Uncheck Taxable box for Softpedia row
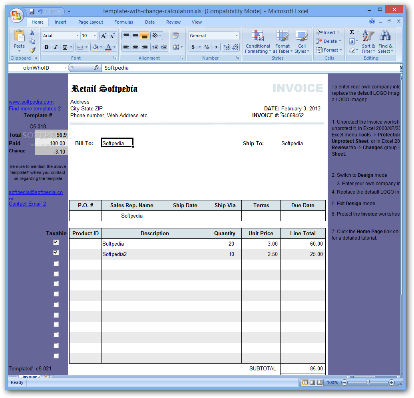Viewport: 414px width, 398px height. point(56,242)
